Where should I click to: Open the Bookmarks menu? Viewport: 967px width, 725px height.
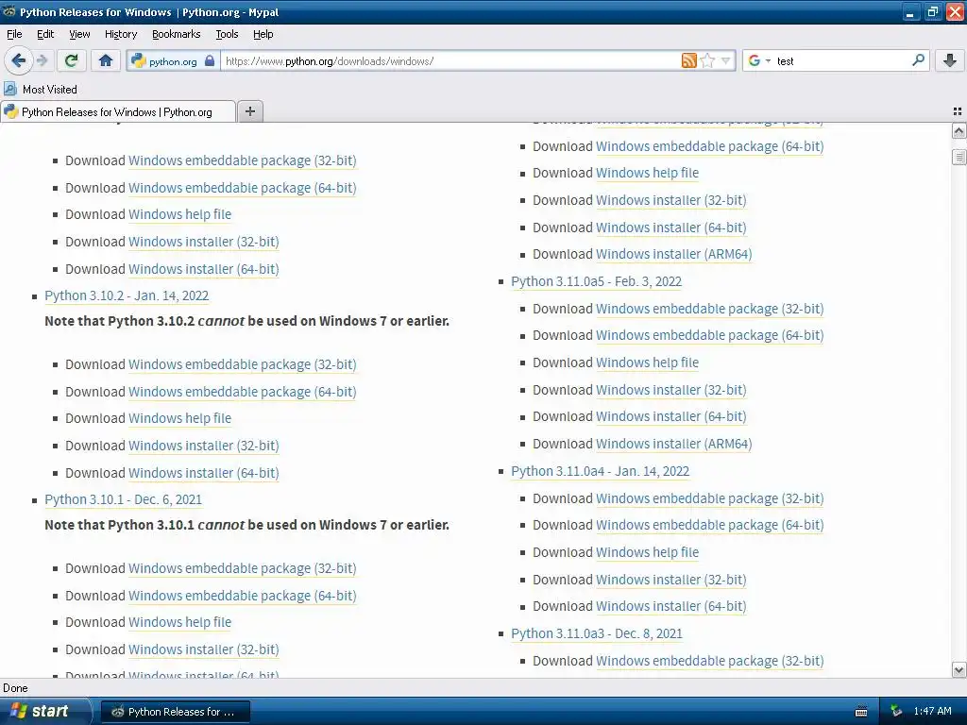177,34
